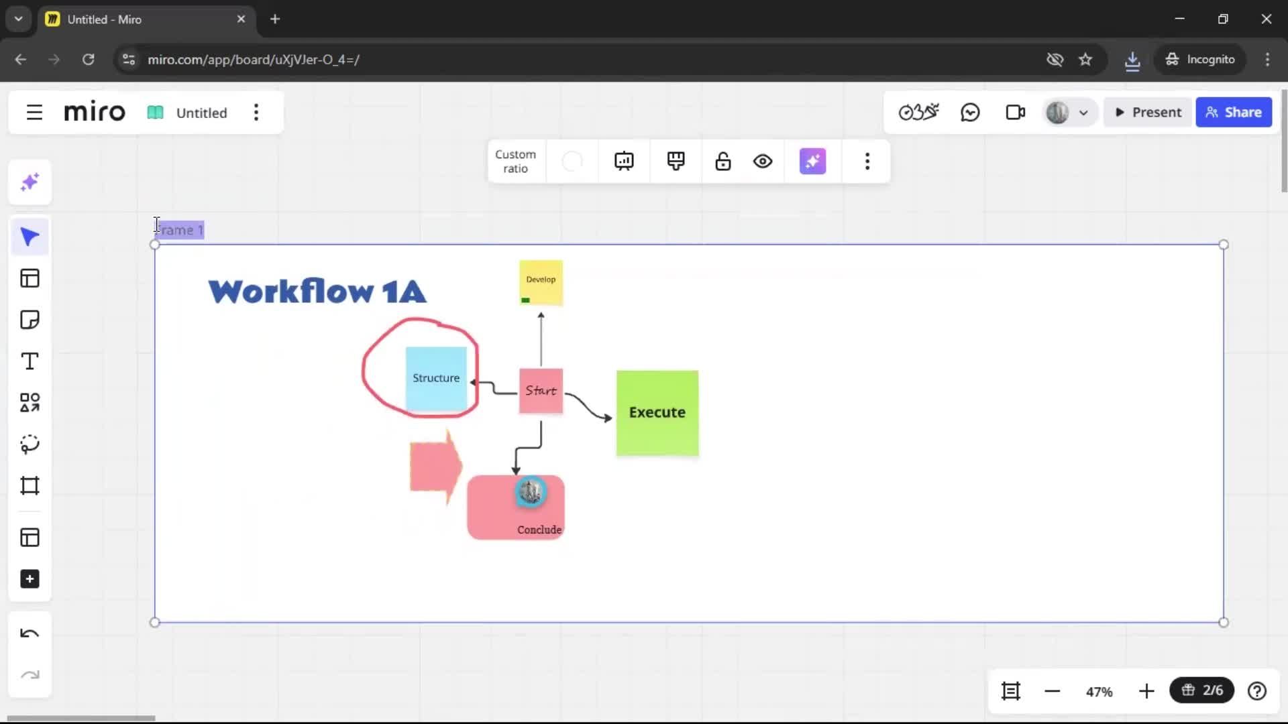The width and height of the screenshot is (1288, 724).
Task: Bookmark this page with the star
Action: click(x=1085, y=59)
